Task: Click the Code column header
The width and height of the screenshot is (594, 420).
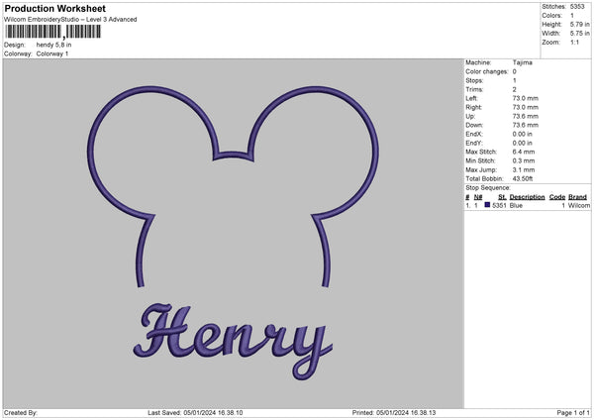Action: (557, 196)
